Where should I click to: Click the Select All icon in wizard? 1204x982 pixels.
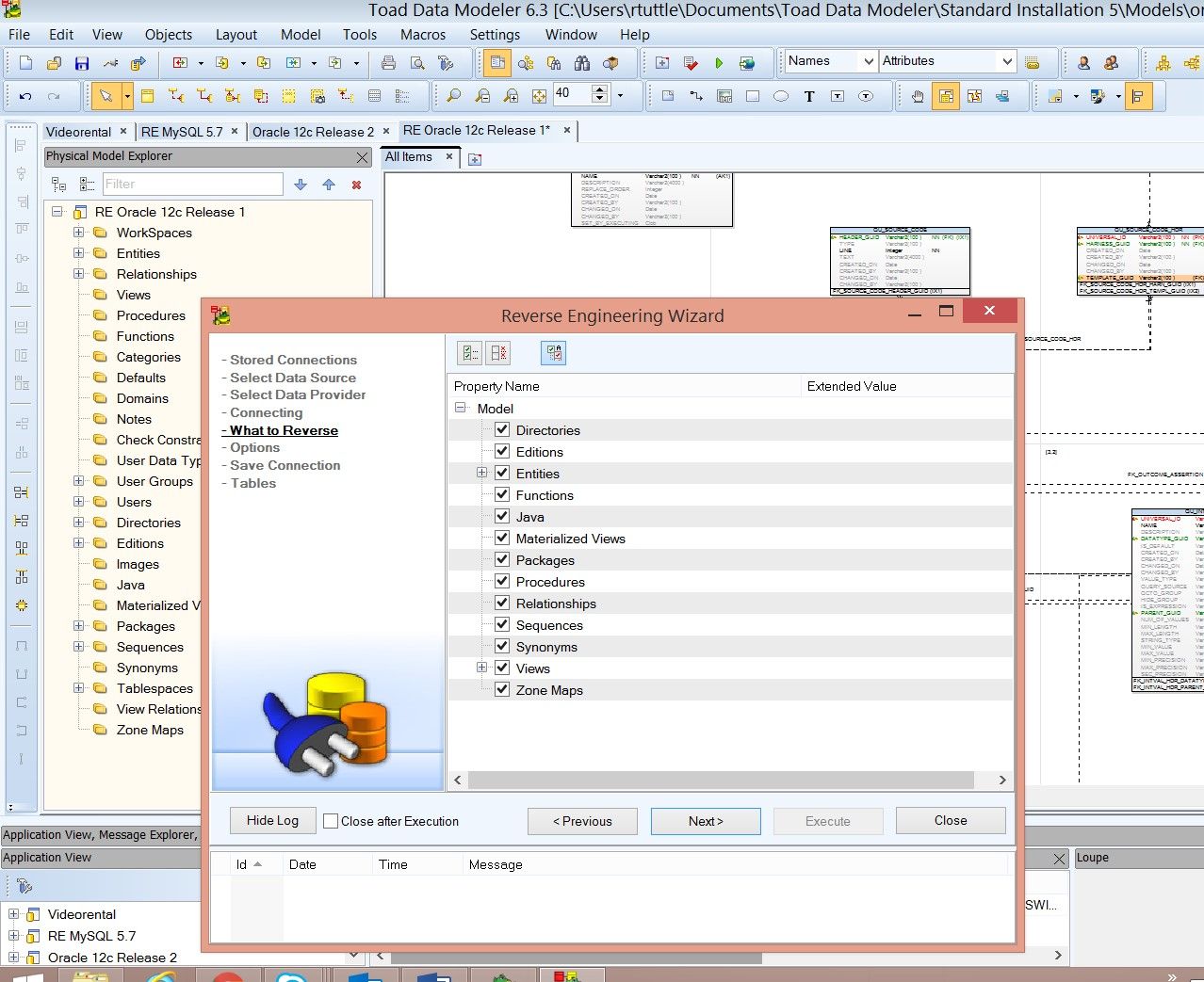click(x=469, y=353)
